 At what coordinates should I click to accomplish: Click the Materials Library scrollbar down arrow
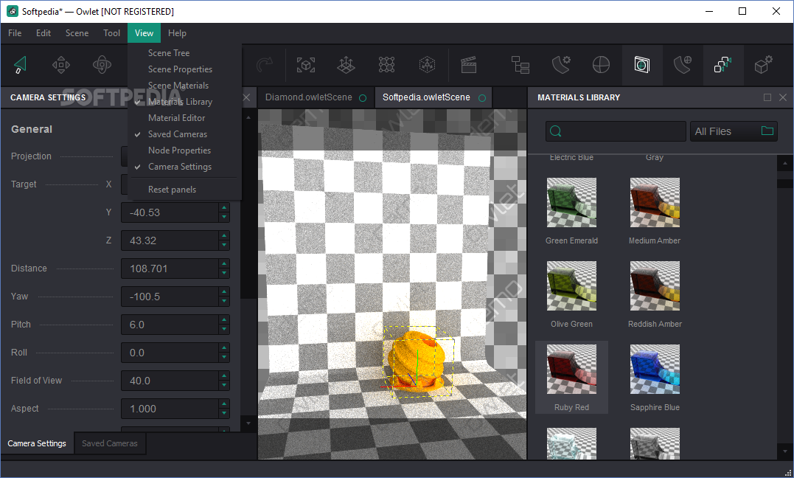tap(785, 451)
